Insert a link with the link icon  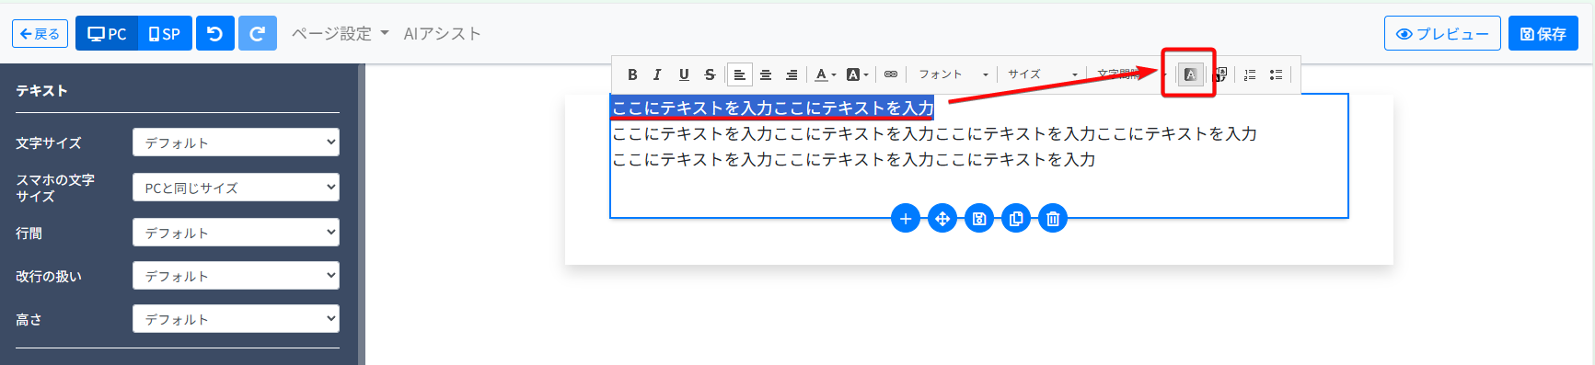pyautogui.click(x=890, y=74)
